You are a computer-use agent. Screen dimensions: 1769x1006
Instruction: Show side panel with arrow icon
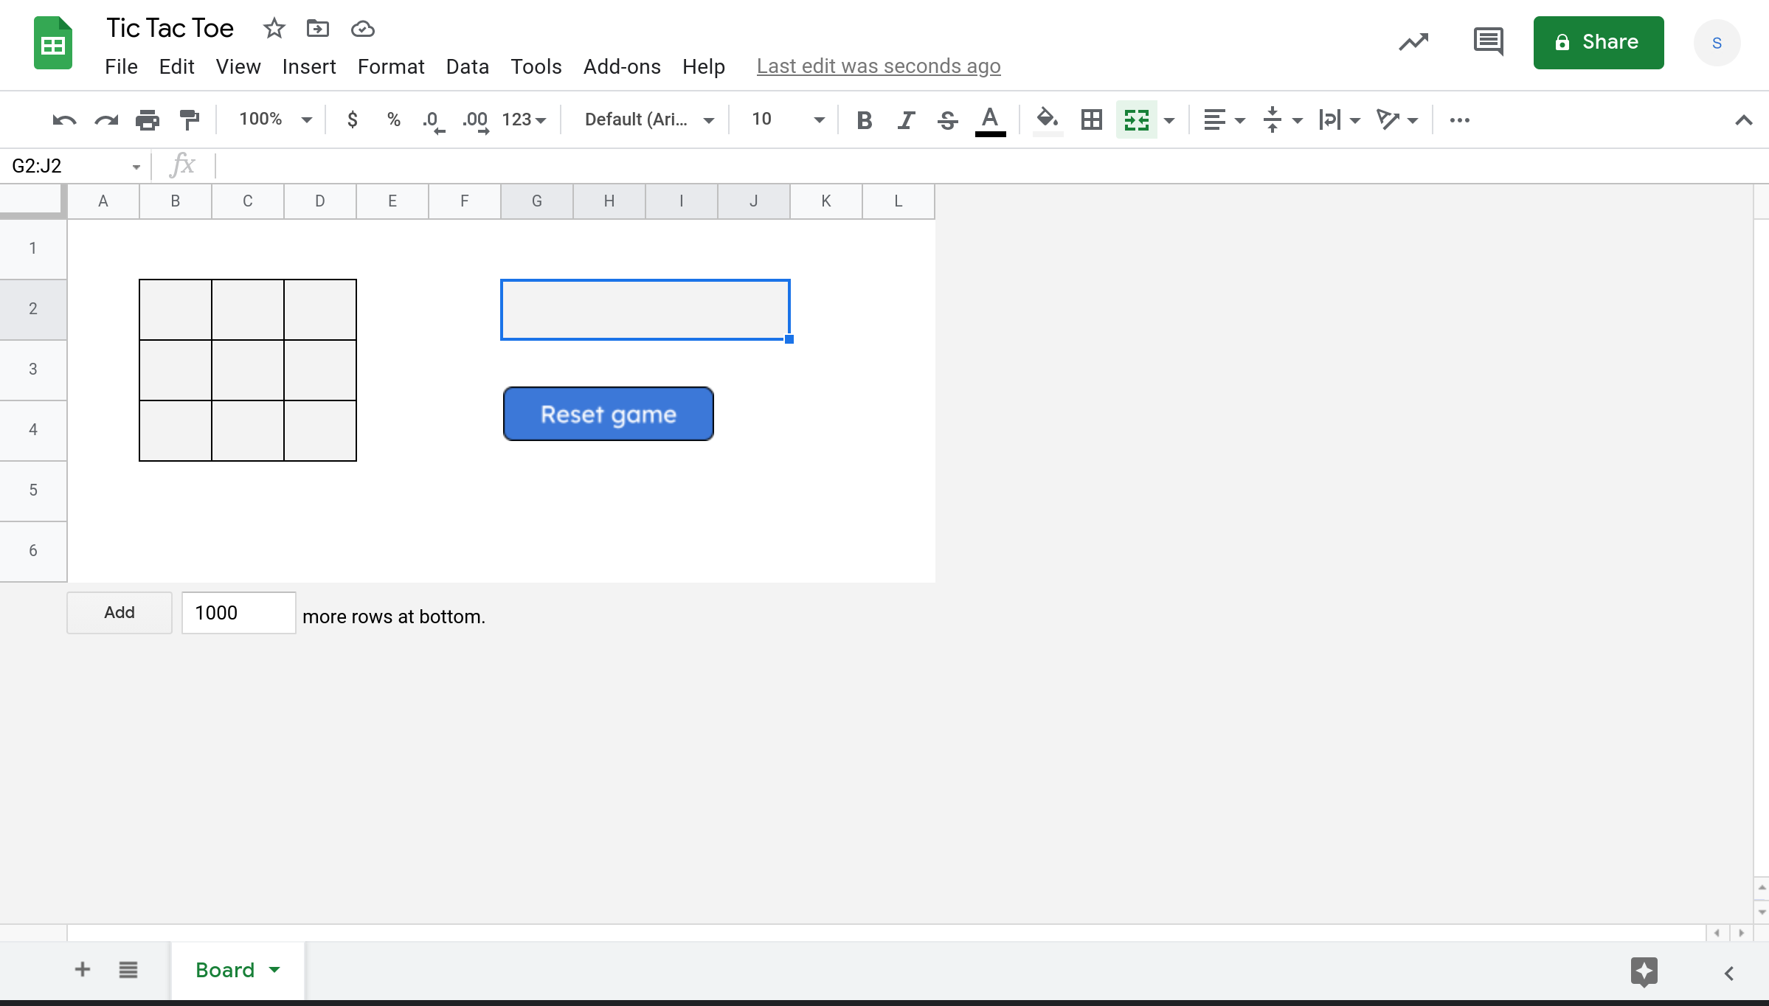coord(1729,973)
